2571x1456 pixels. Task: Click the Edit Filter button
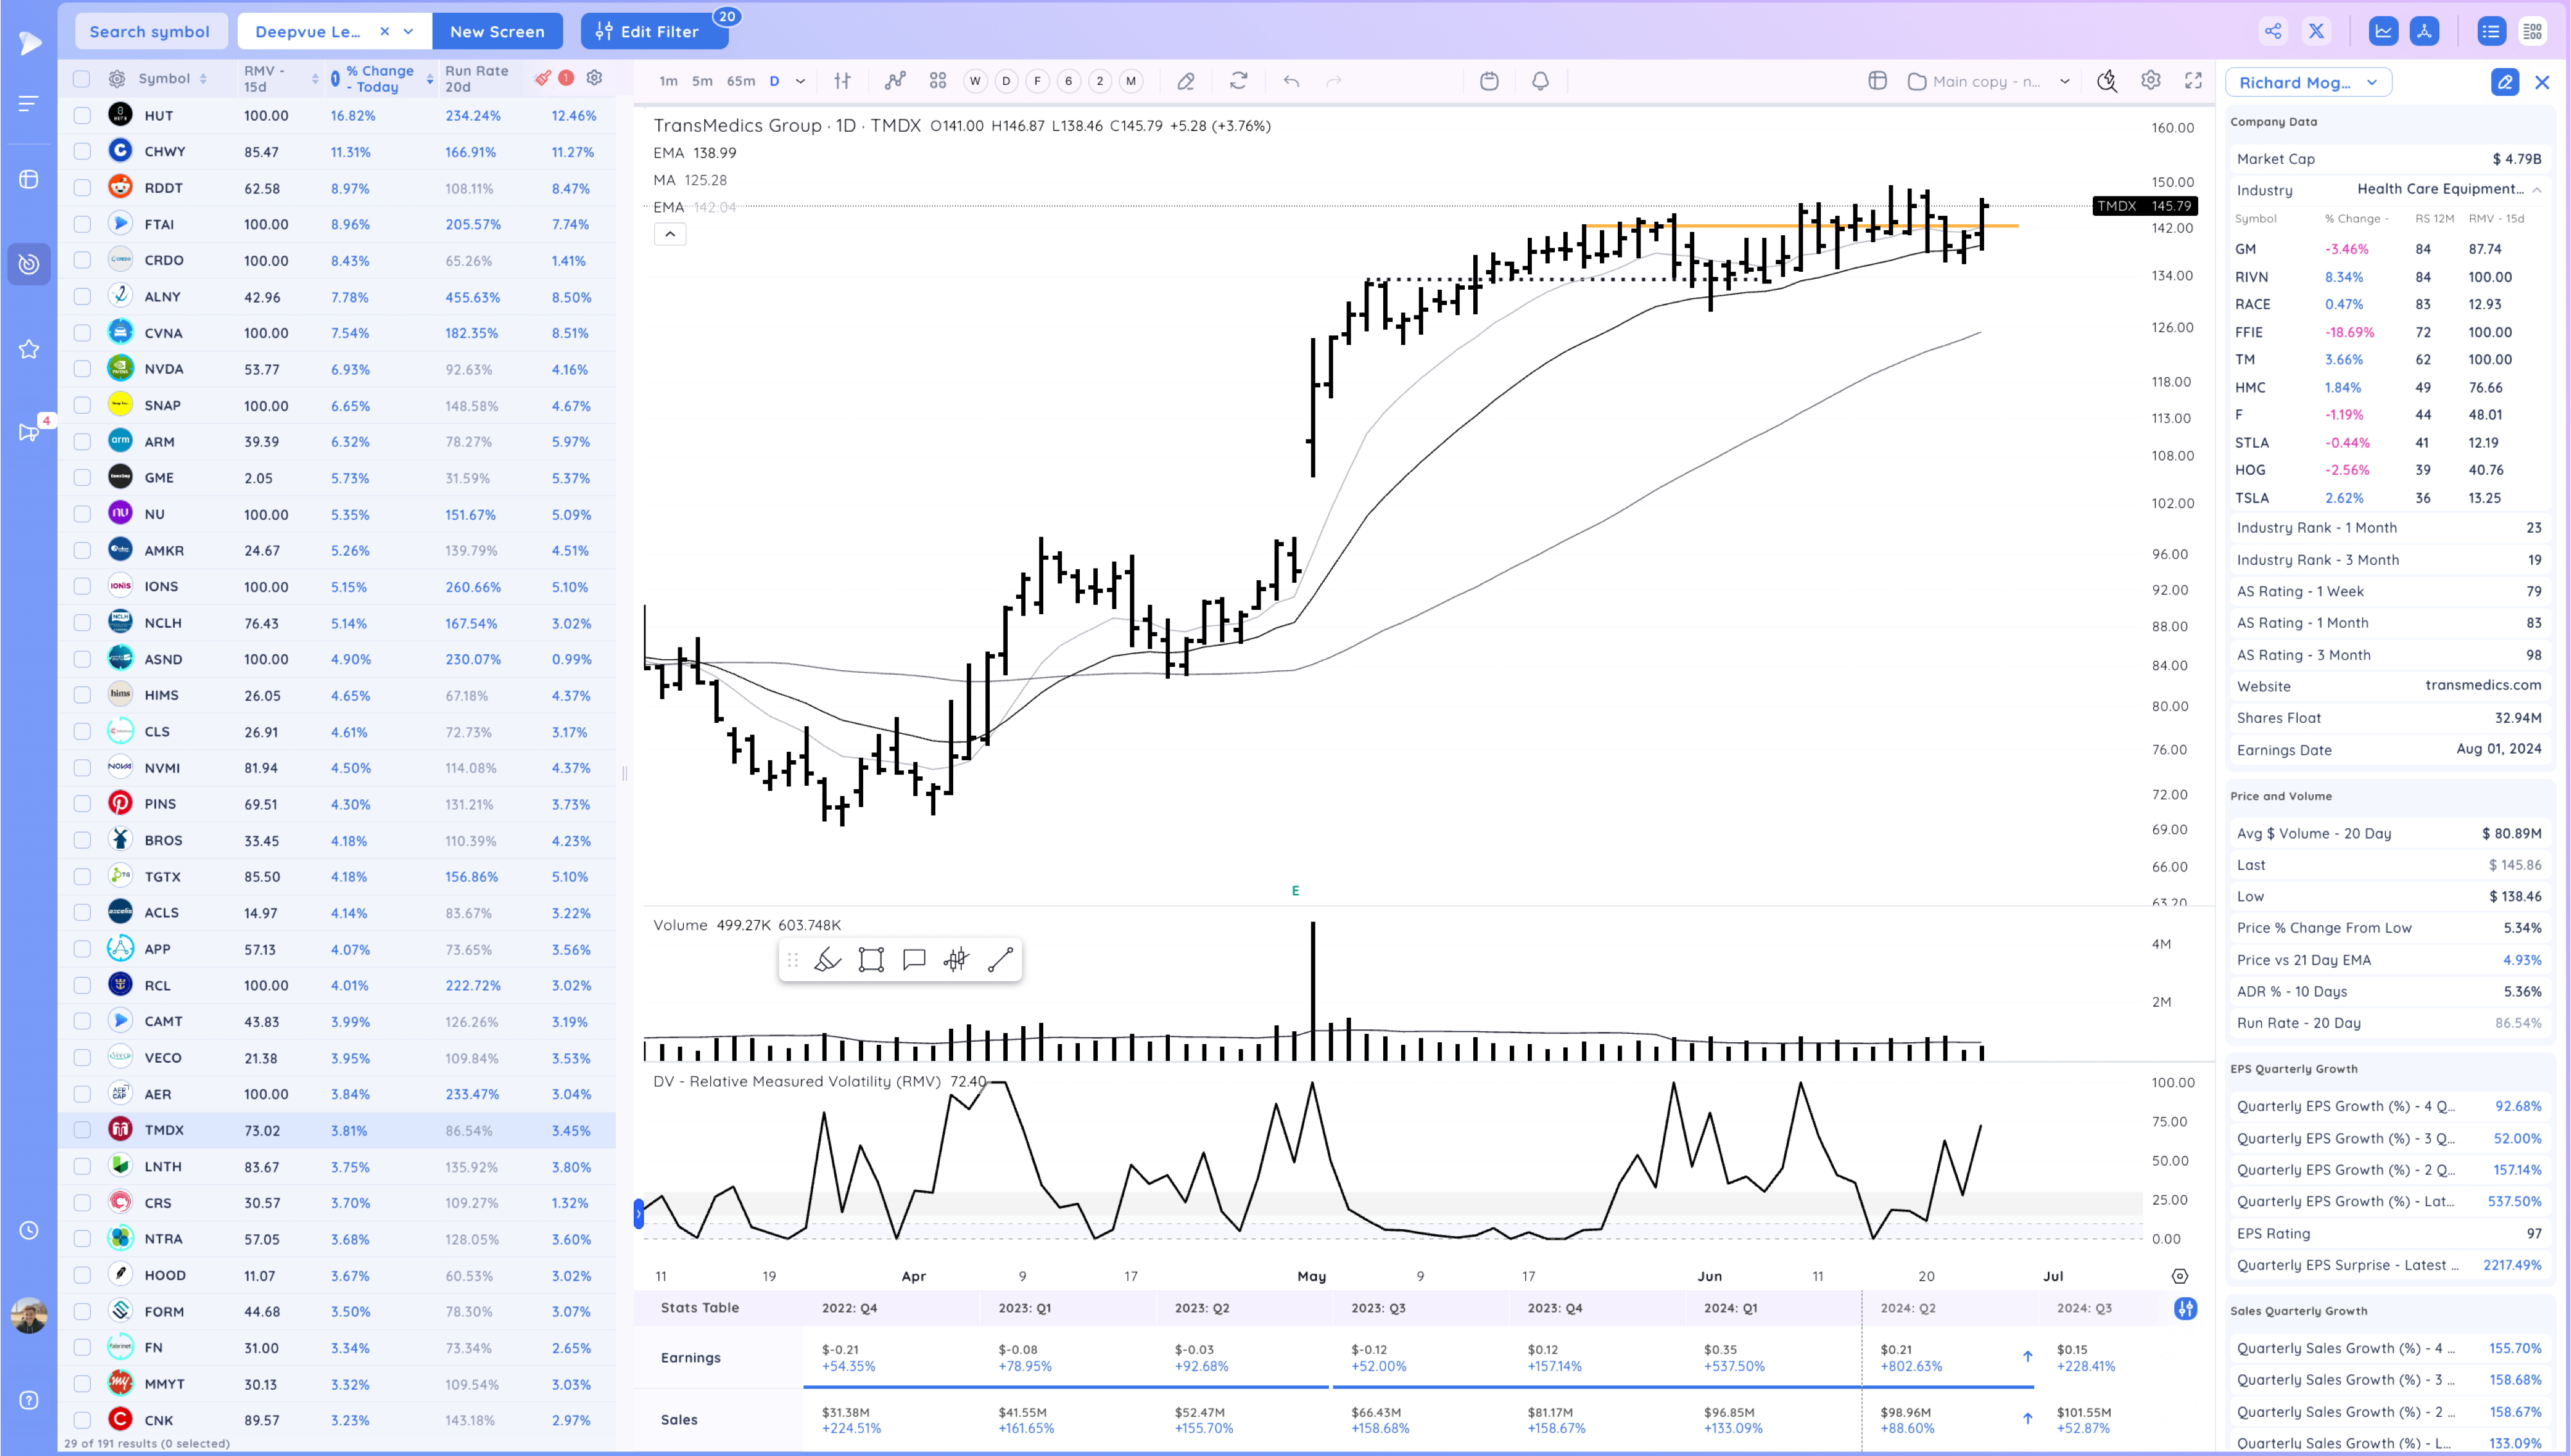coord(655,31)
